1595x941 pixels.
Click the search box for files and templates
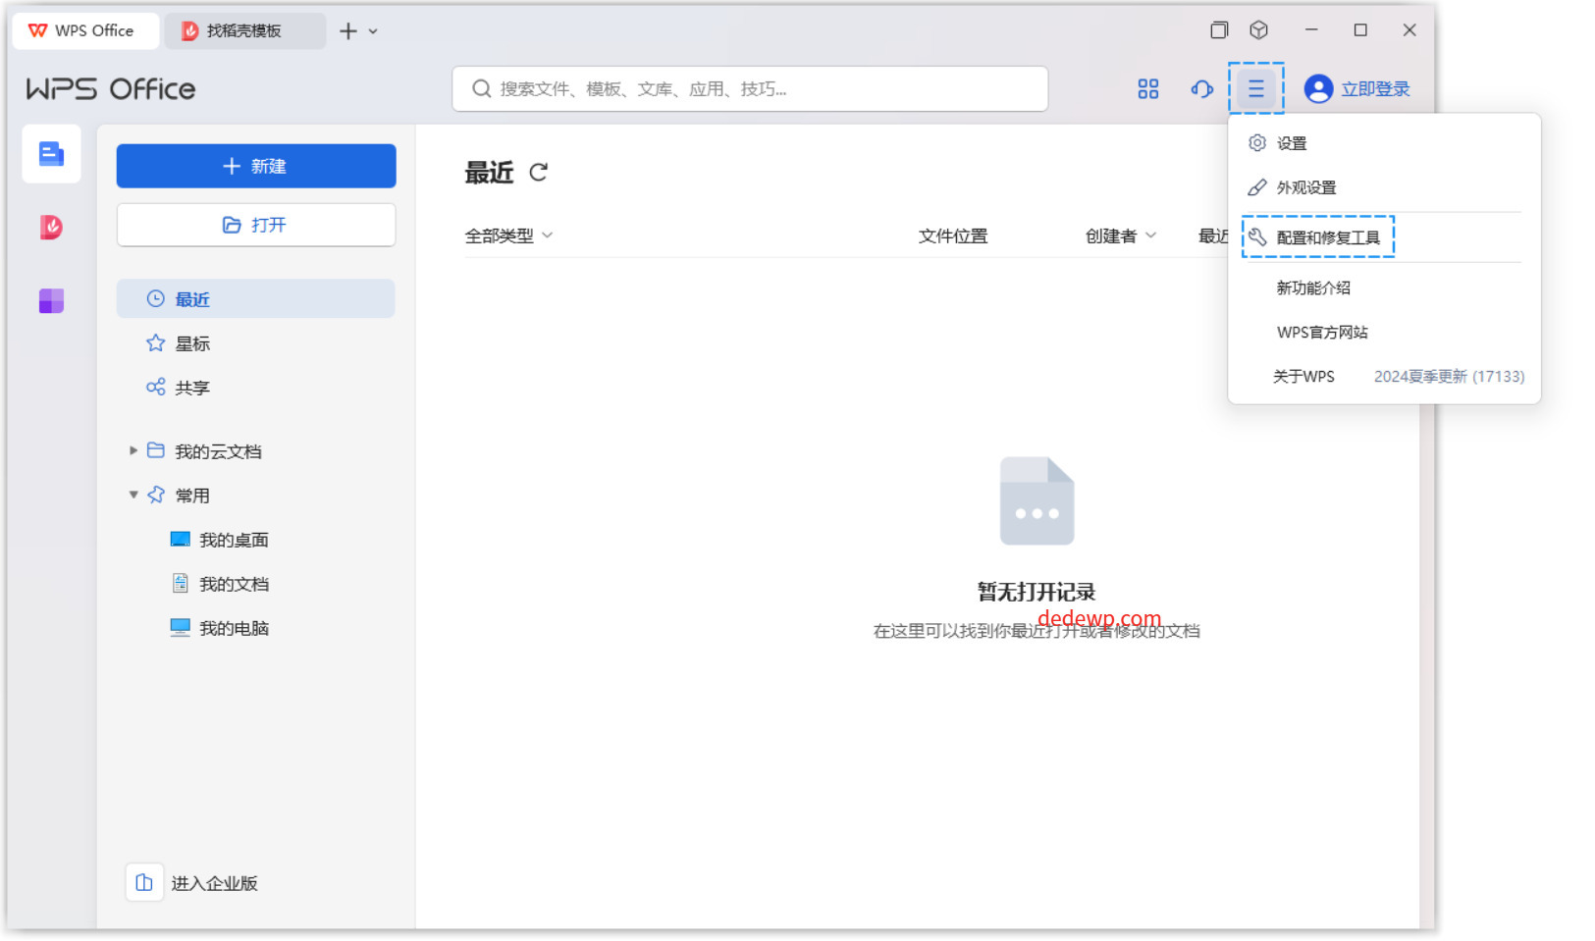tap(750, 89)
